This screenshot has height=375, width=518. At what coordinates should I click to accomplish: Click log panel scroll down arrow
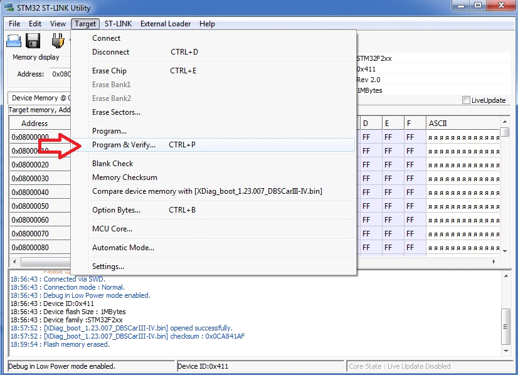click(506, 351)
